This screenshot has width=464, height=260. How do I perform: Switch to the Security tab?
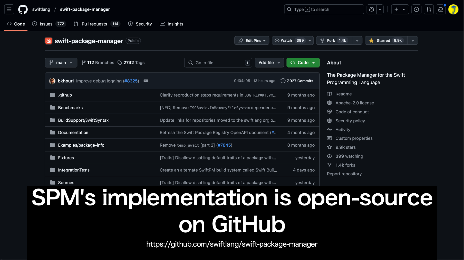tap(140, 24)
